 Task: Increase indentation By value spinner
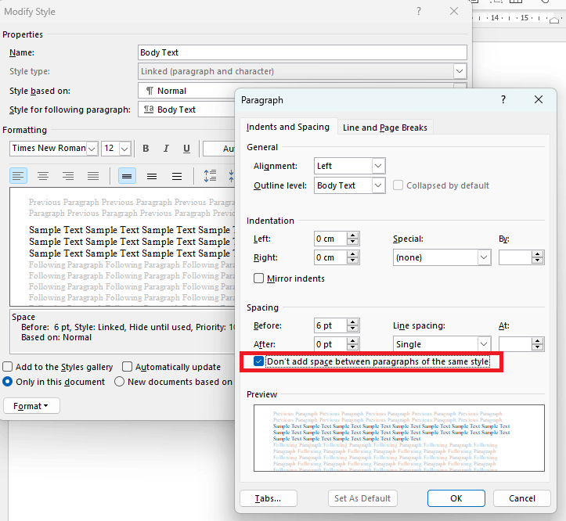coord(538,254)
